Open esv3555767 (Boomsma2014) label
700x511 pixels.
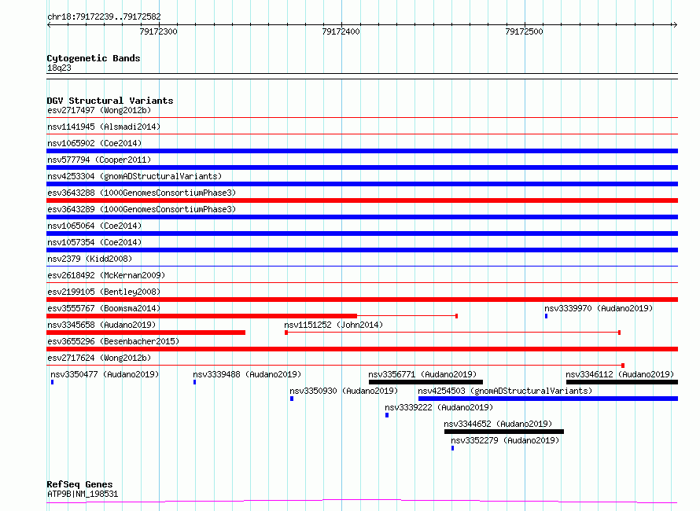pyautogui.click(x=104, y=308)
